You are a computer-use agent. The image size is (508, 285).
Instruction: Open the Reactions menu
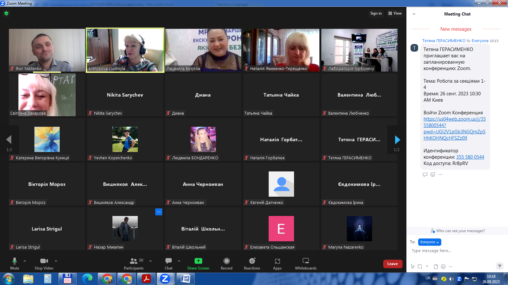[x=252, y=263]
